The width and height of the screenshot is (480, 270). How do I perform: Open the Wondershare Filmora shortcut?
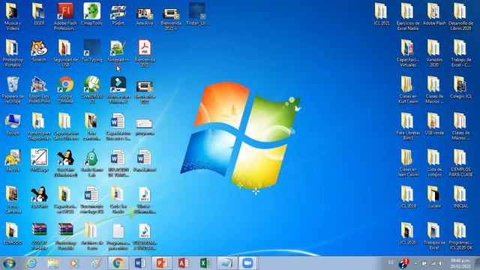click(118, 90)
